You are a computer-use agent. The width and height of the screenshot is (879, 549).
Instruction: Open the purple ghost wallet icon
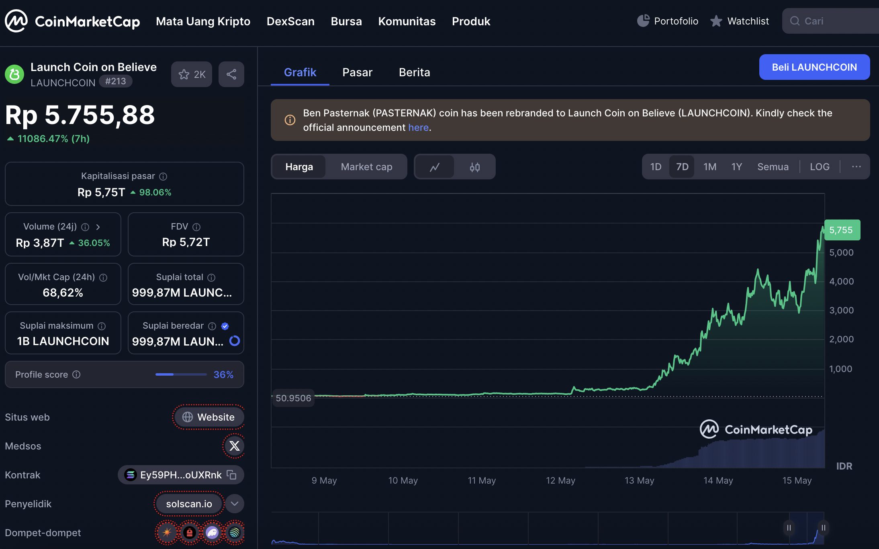212,533
